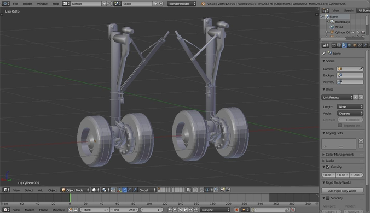Add a unit preset with plus button
Image resolution: width=370 pixels, height=213 pixels.
click(x=356, y=97)
